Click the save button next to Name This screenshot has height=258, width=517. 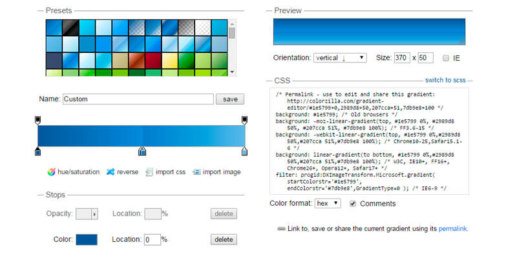pos(230,99)
